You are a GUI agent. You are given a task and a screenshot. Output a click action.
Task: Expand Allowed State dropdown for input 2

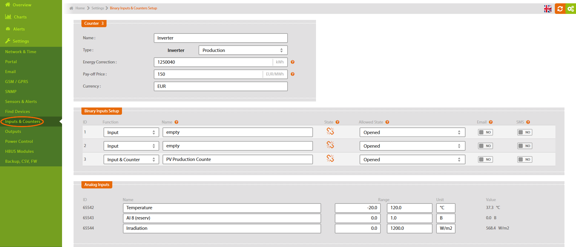tap(412, 146)
